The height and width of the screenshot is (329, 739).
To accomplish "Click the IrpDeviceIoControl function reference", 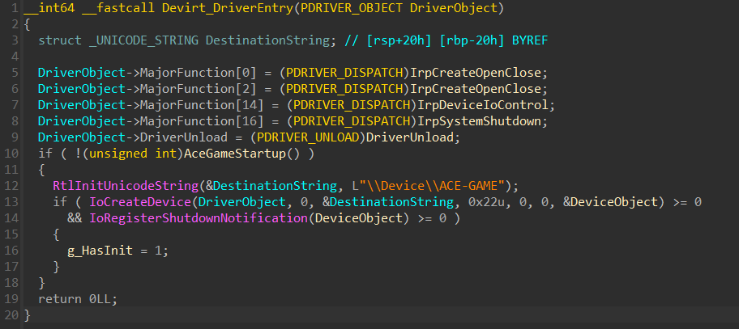I will point(483,105).
